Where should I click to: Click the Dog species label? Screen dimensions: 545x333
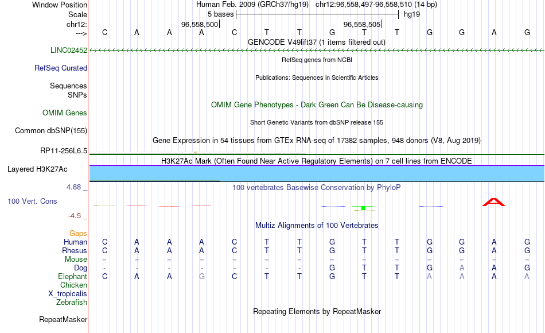tap(81, 268)
